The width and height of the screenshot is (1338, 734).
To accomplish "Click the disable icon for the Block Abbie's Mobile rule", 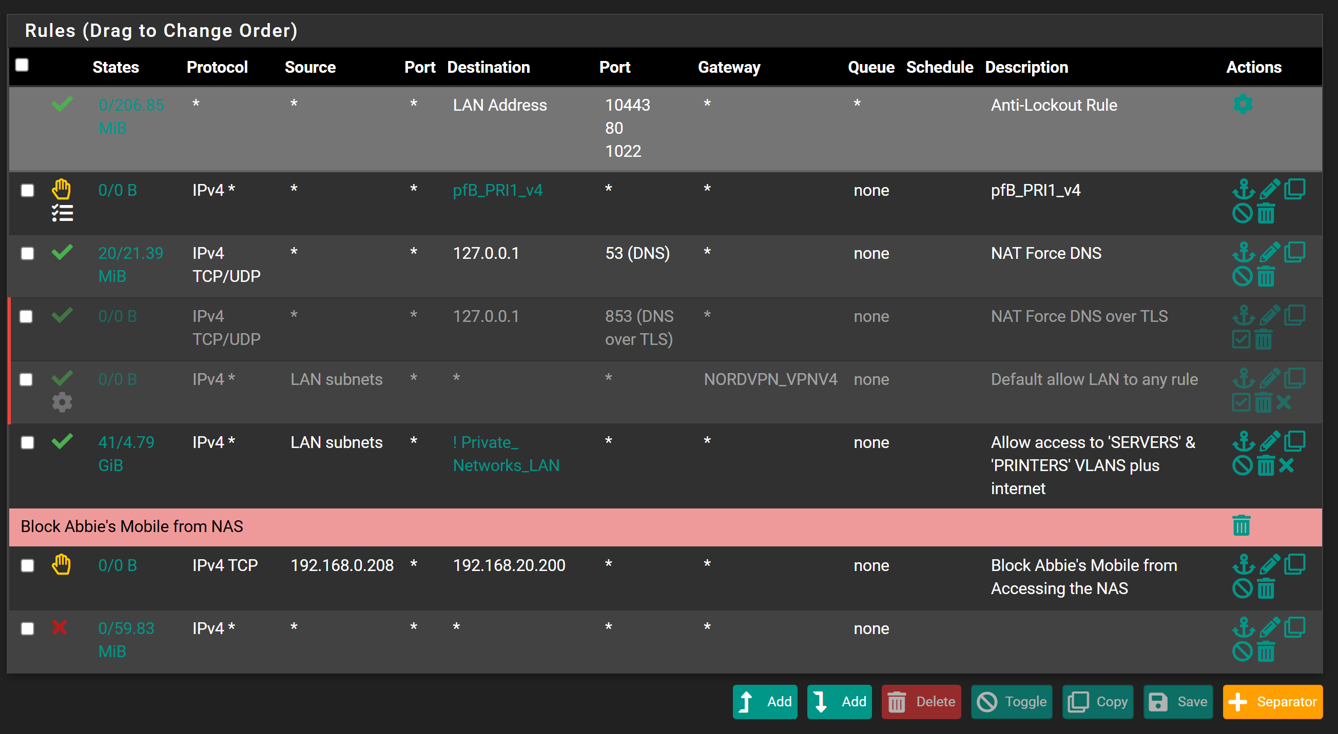I will coord(1242,588).
